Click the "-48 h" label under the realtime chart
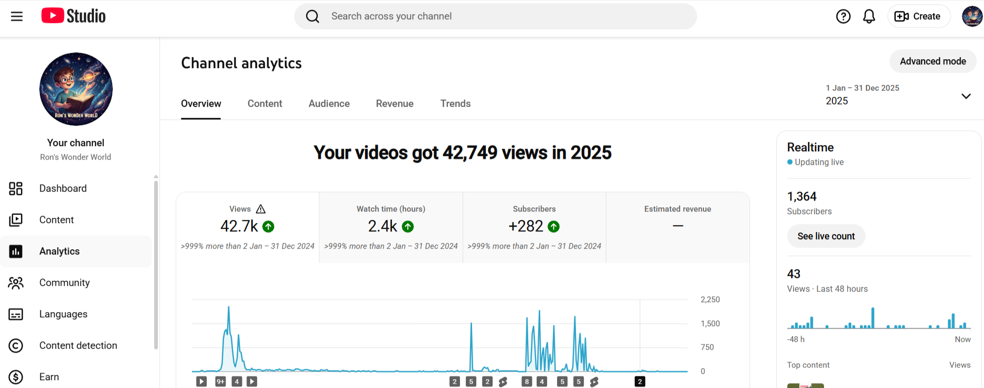The image size is (984, 388). point(796,339)
